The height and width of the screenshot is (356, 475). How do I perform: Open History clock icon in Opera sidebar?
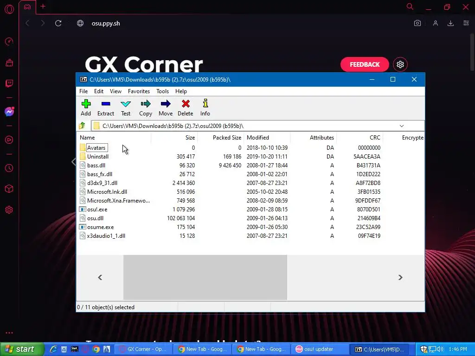(x=9, y=168)
